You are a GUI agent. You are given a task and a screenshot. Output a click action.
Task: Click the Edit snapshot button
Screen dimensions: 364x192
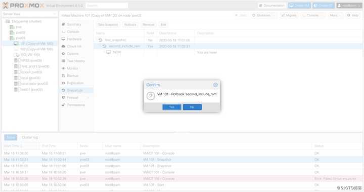coord(163,24)
